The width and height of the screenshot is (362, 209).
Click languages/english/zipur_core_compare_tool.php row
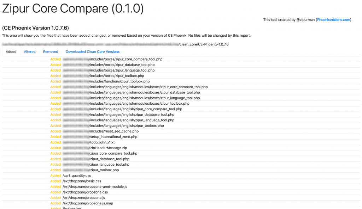181,109
